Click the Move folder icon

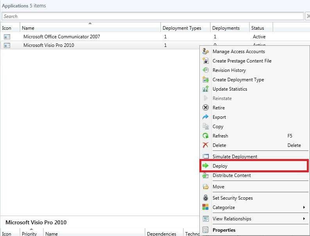(205, 187)
